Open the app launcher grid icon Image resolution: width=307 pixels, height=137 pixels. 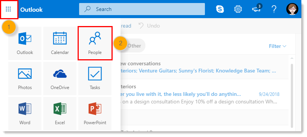pyautogui.click(x=8, y=9)
